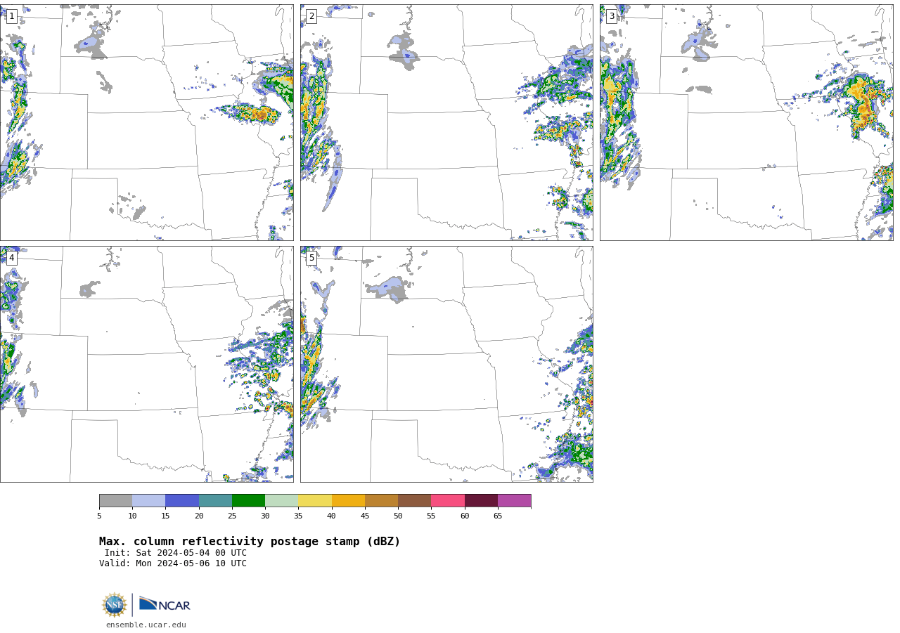
Task: Open ensemble member 3 reflectivity map
Action: (746, 122)
